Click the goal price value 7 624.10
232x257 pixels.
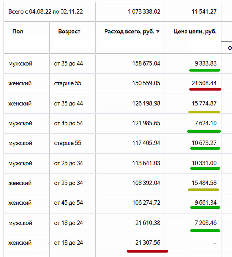[x=206, y=123]
